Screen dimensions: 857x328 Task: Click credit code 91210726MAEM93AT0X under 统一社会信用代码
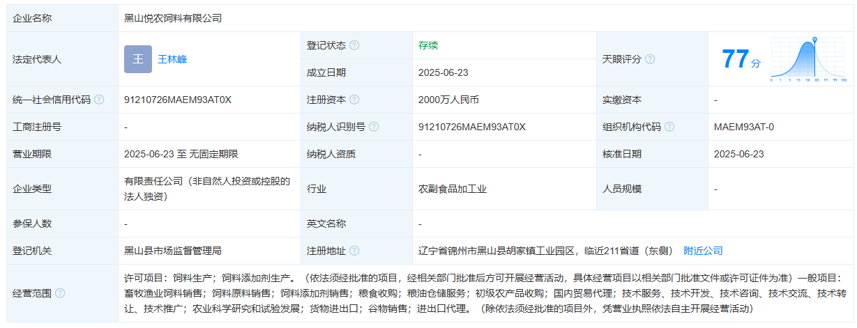tap(178, 100)
